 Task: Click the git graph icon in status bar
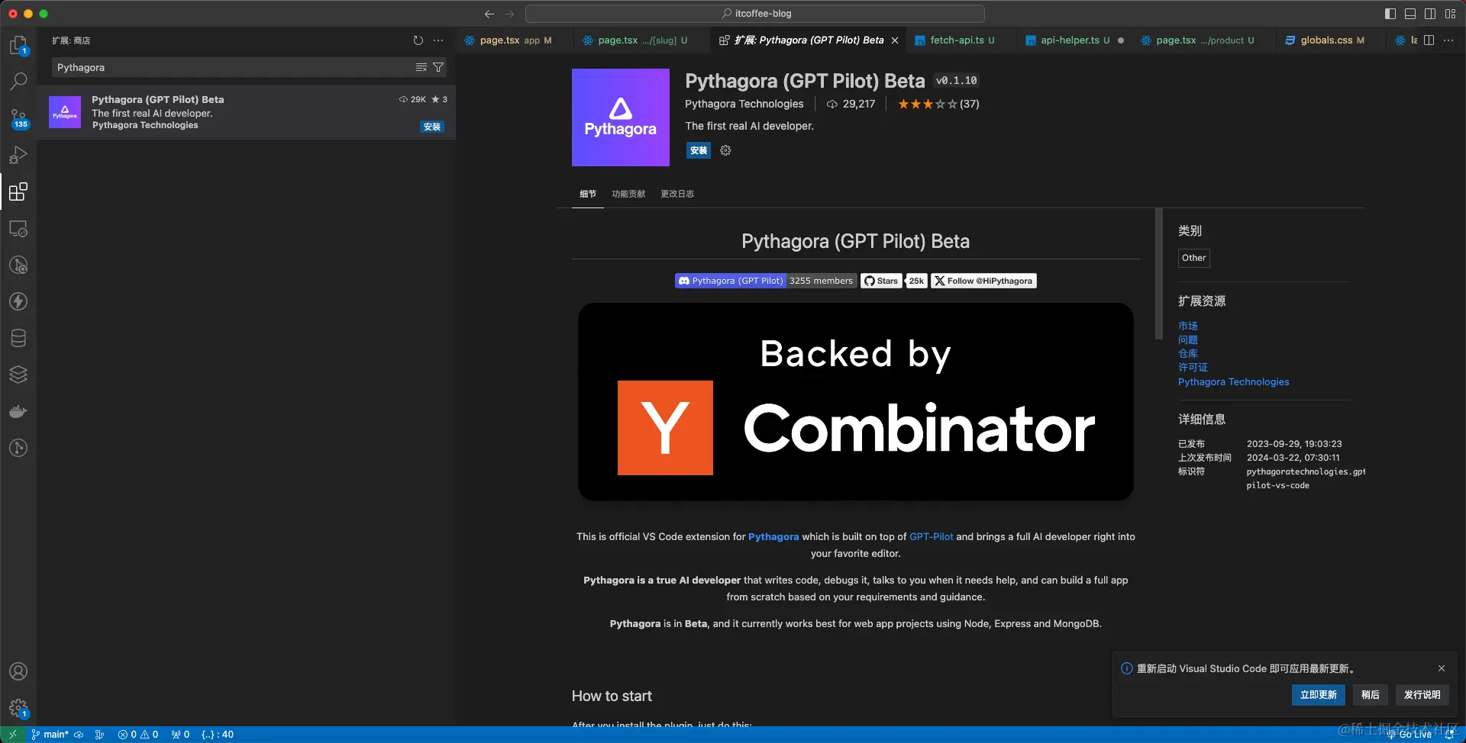99,735
